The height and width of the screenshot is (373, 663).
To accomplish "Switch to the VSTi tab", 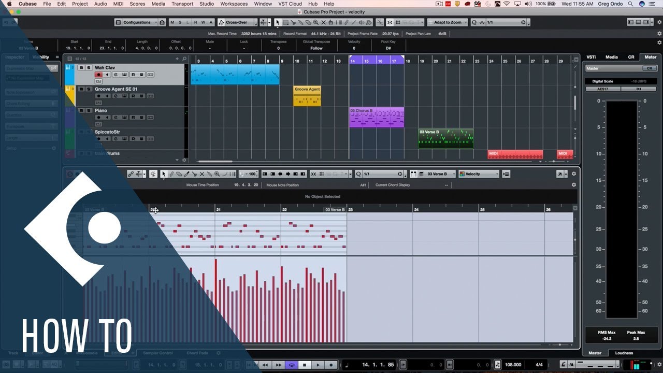I will [x=590, y=57].
